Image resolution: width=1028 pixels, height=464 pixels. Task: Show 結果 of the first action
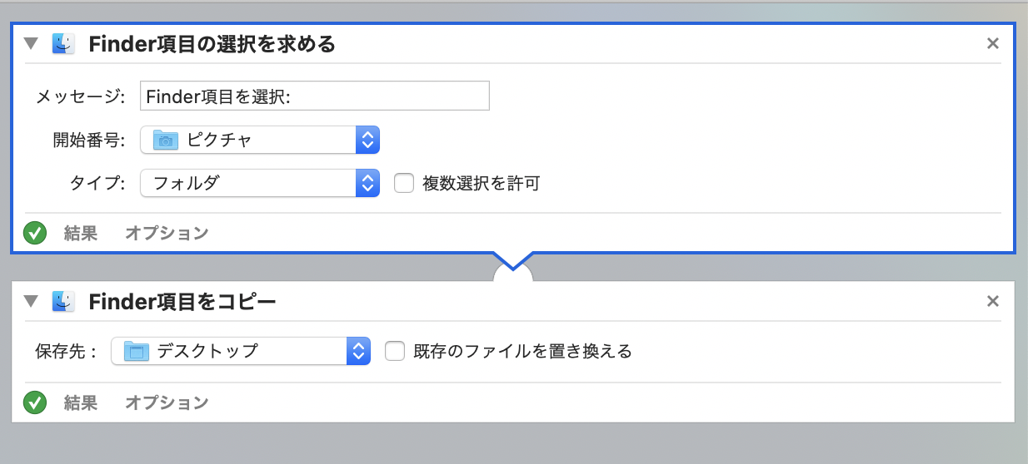(x=81, y=234)
